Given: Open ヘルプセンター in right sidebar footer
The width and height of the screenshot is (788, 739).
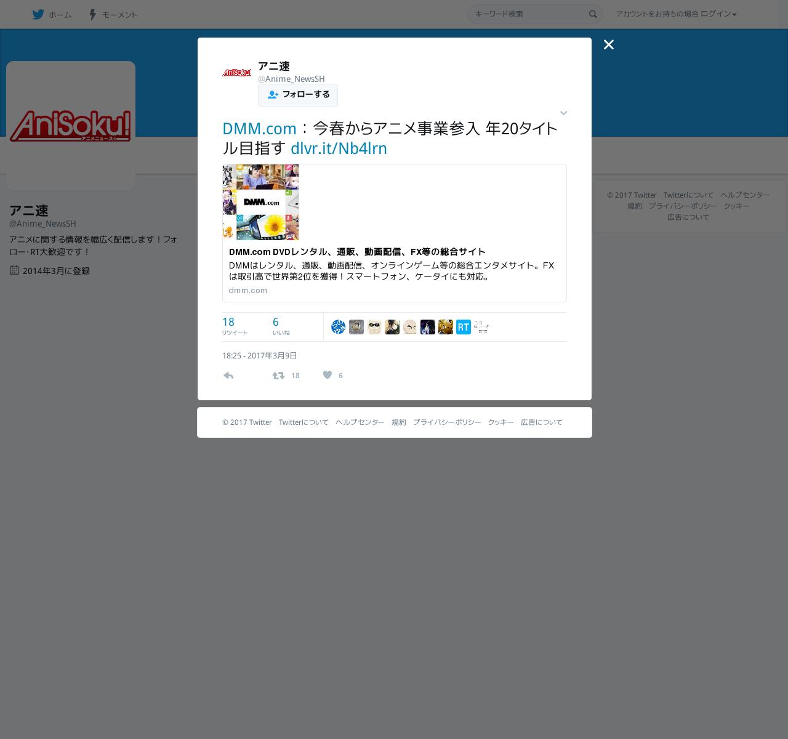Looking at the screenshot, I should coord(745,195).
